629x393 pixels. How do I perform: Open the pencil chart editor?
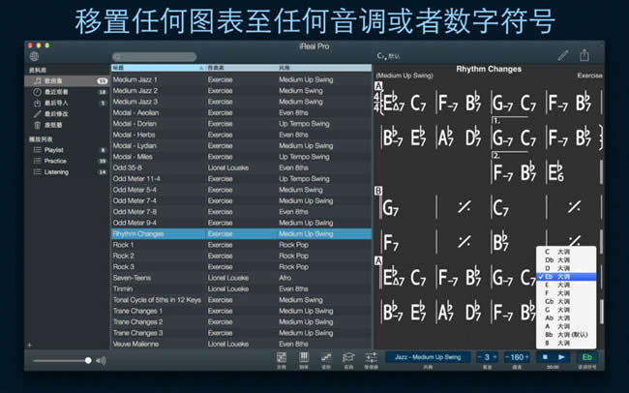coord(563,55)
